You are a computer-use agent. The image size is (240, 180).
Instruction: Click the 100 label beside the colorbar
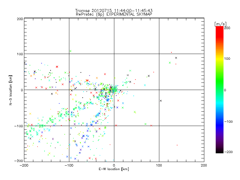click(x=227, y=58)
